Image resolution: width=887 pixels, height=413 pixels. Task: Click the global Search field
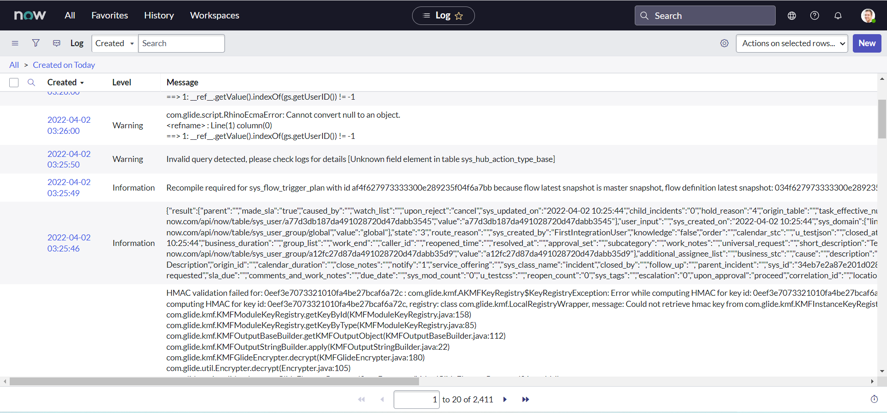(705, 16)
